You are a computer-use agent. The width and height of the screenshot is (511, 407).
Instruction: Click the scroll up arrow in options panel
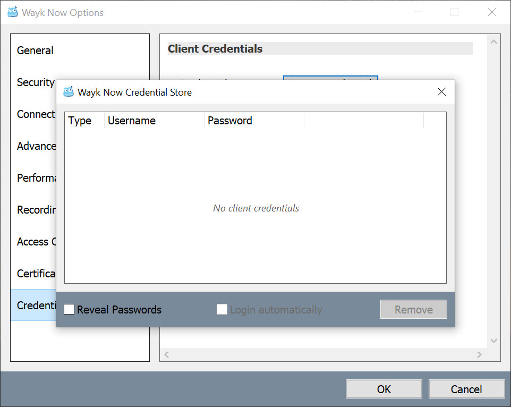(493, 42)
